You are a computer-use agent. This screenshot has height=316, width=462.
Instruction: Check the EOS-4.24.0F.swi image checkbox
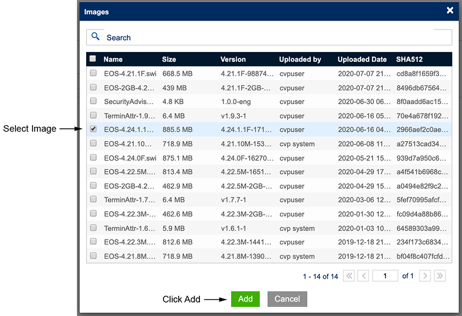click(94, 158)
